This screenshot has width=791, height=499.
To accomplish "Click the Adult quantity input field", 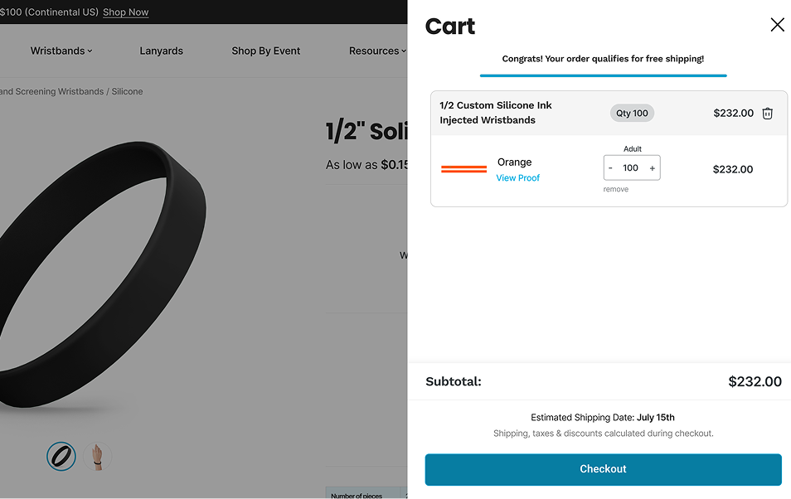I will pos(631,168).
